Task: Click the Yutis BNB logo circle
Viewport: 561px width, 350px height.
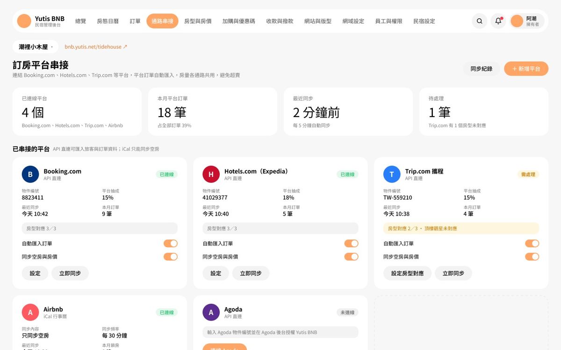Action: click(24, 21)
